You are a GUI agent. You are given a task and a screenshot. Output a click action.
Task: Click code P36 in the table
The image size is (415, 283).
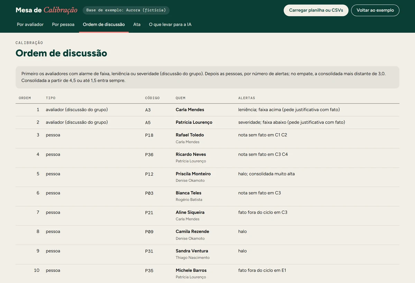pos(149,155)
